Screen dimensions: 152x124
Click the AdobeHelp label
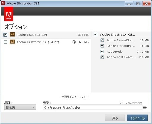[115, 51]
